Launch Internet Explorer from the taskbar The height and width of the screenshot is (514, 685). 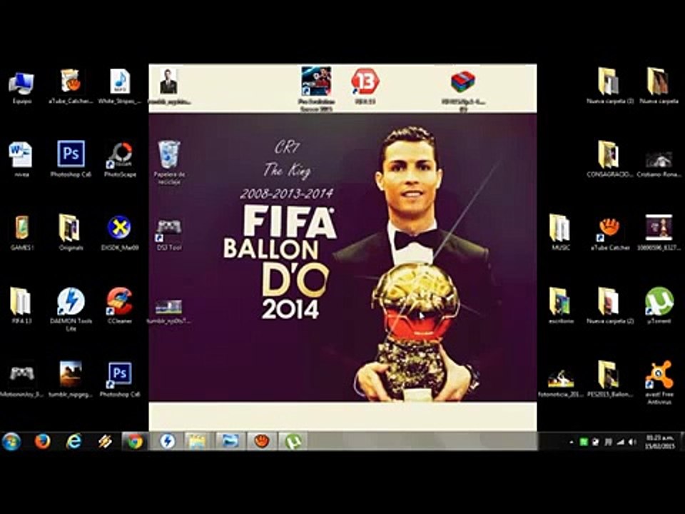73,441
